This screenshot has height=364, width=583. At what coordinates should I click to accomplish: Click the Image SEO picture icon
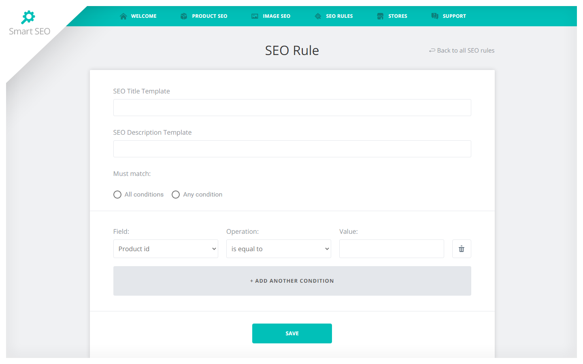pyautogui.click(x=255, y=16)
